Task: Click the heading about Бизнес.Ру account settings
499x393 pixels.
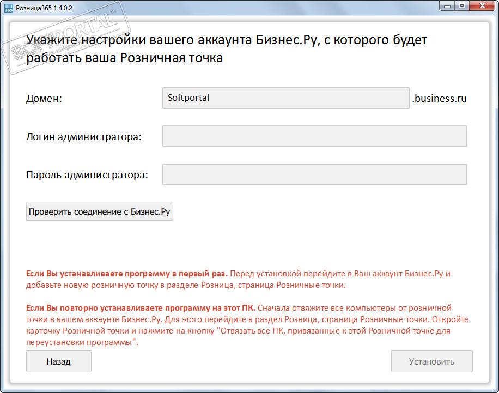Action: 227,49
